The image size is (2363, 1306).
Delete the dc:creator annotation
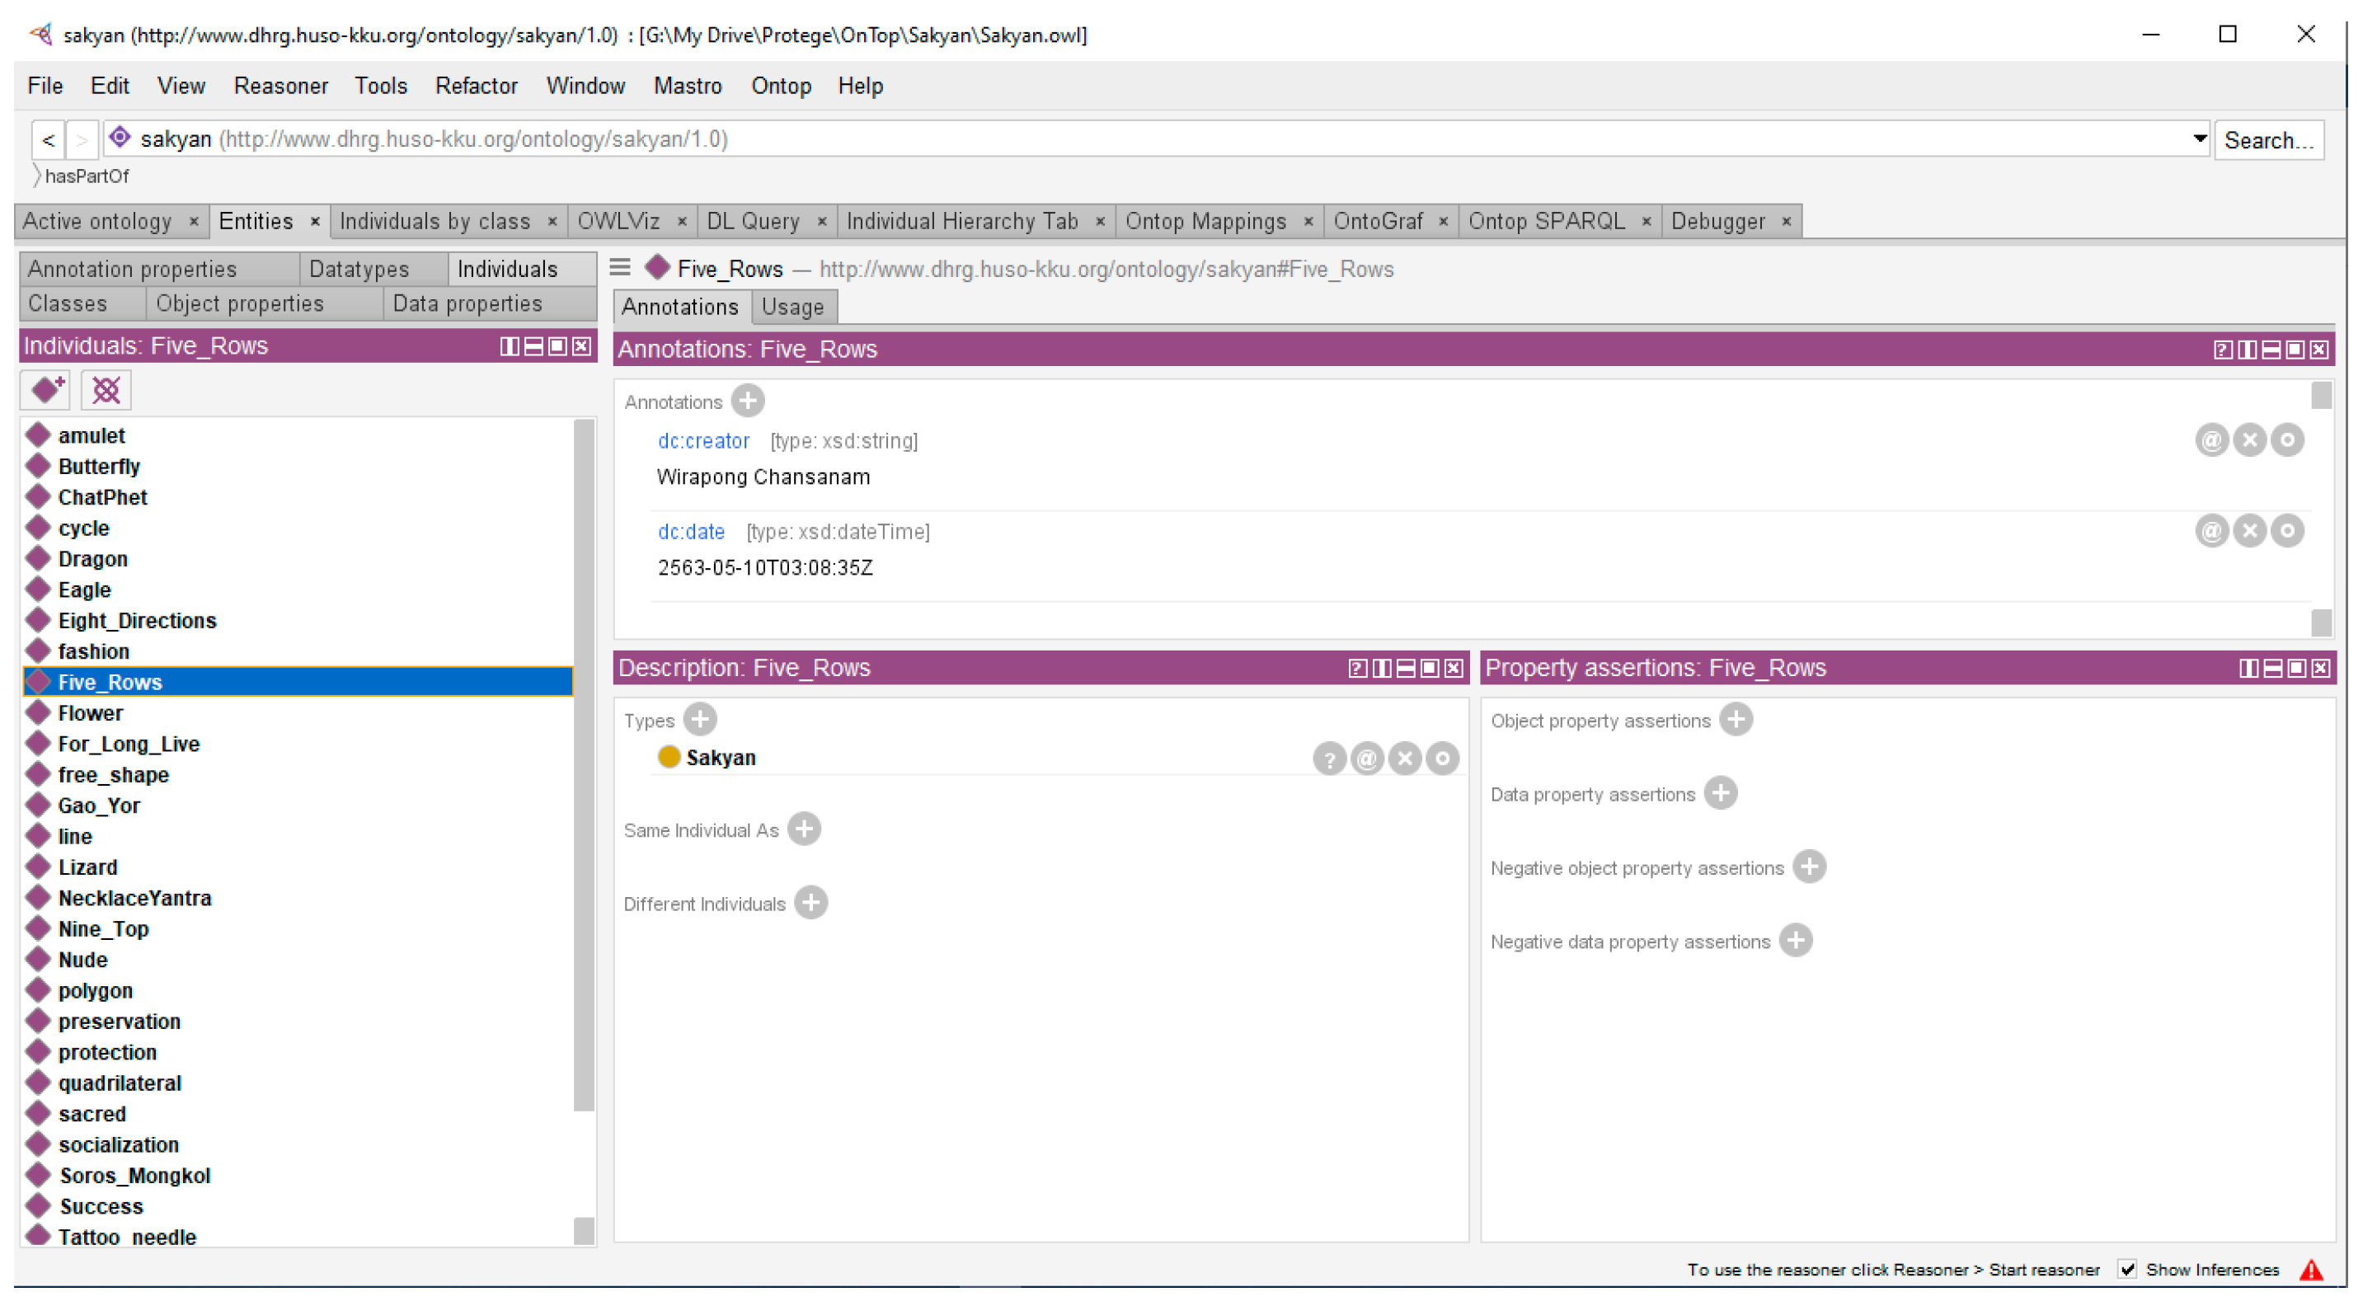pos(2249,440)
